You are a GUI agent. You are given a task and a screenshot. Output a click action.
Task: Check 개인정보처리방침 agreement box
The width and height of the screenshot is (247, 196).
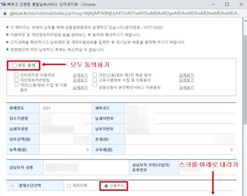(x=16, y=80)
